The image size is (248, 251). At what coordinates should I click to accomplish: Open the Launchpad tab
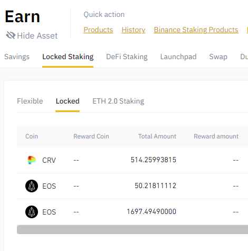click(x=178, y=57)
